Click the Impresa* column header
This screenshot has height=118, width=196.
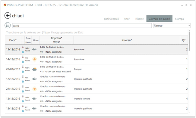[x=57, y=38]
